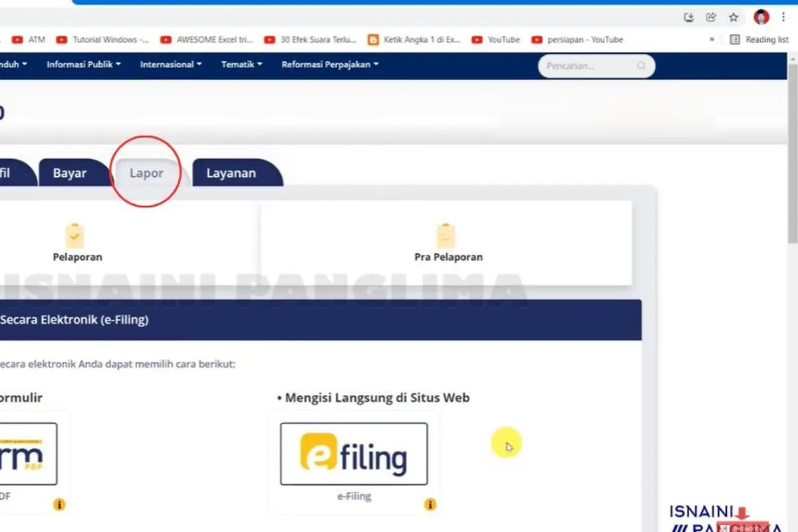Open the YouTube bookmark
The height and width of the screenshot is (532, 798).
(496, 40)
